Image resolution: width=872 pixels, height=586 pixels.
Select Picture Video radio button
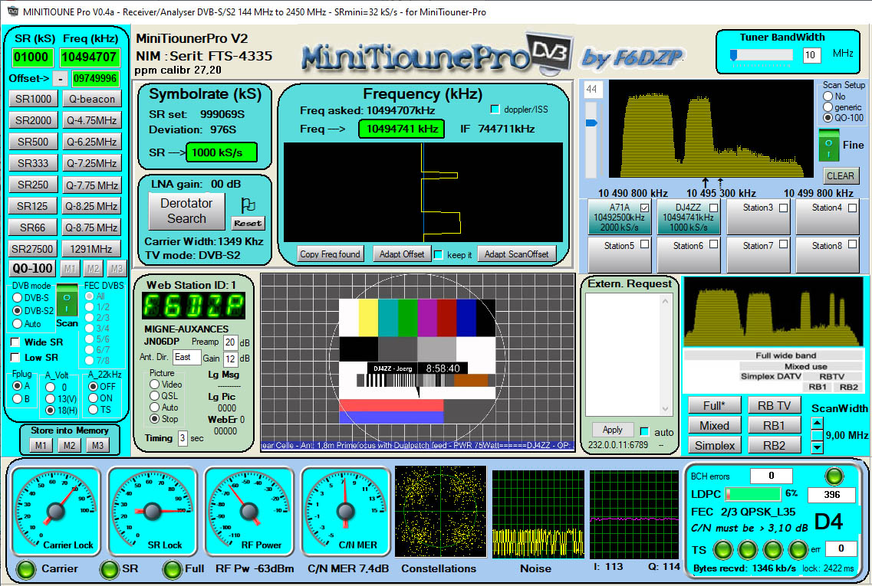point(155,385)
